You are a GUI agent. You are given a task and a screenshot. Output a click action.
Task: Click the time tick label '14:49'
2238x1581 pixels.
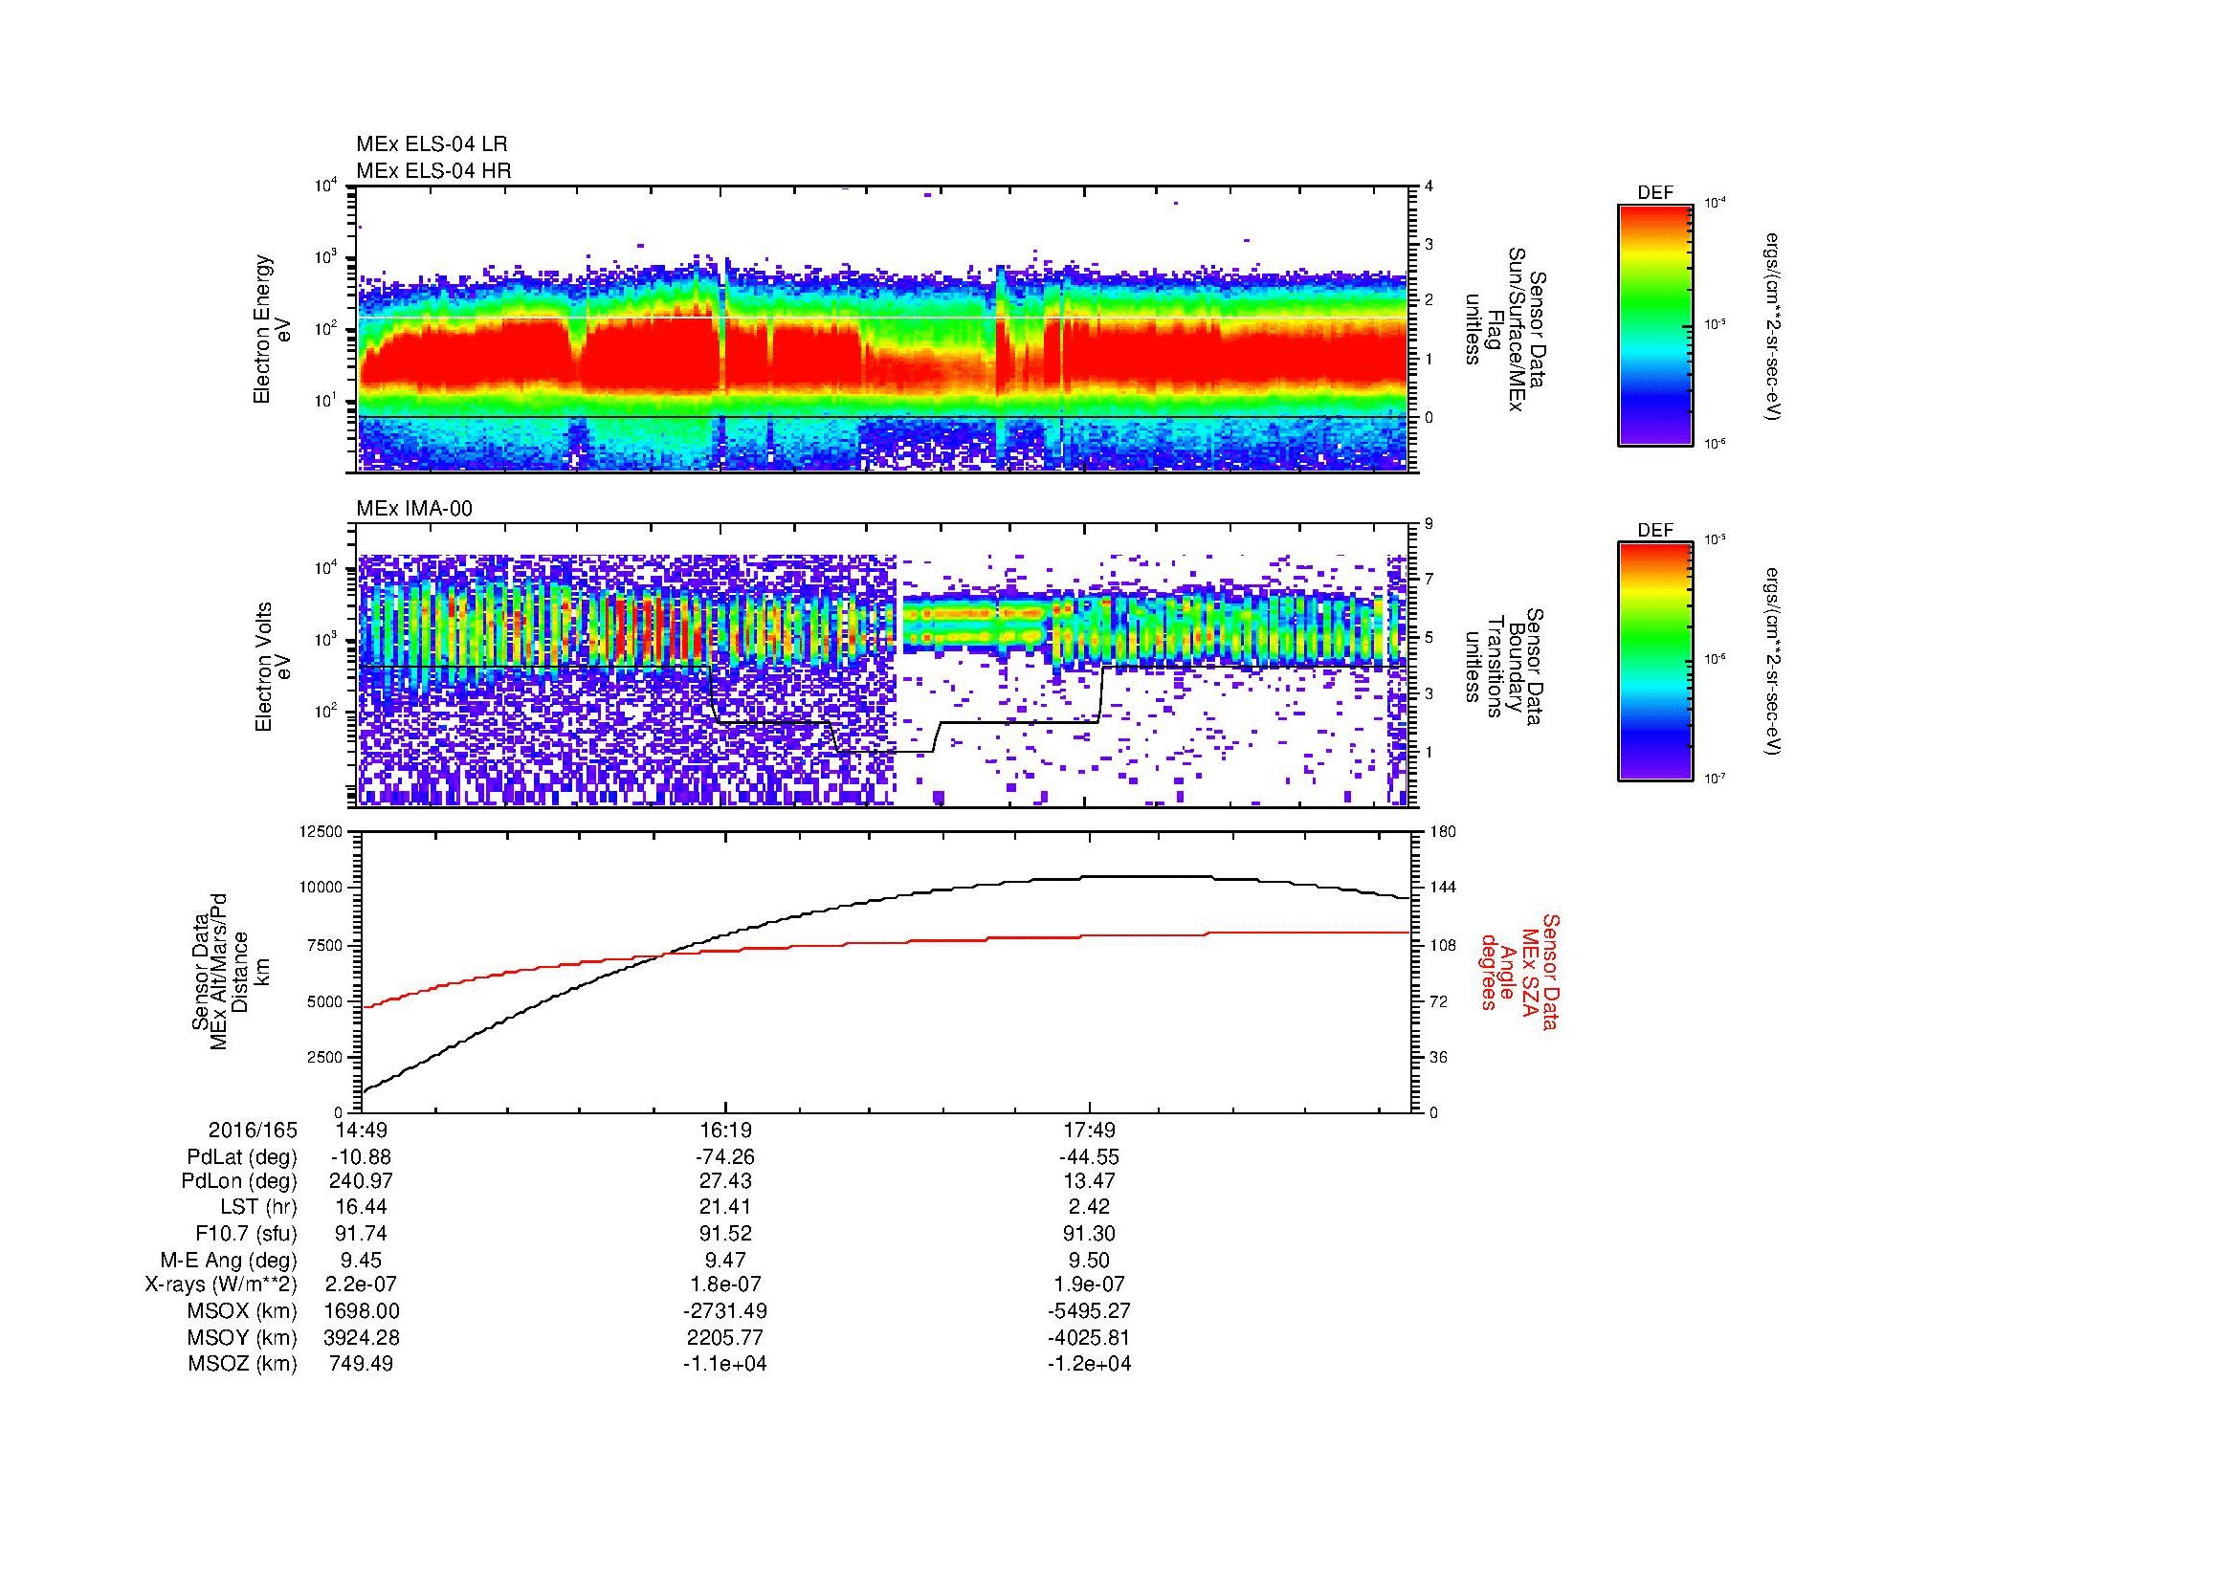[x=362, y=1130]
